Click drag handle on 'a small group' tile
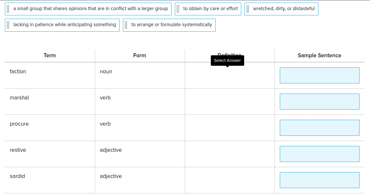 point(8,9)
